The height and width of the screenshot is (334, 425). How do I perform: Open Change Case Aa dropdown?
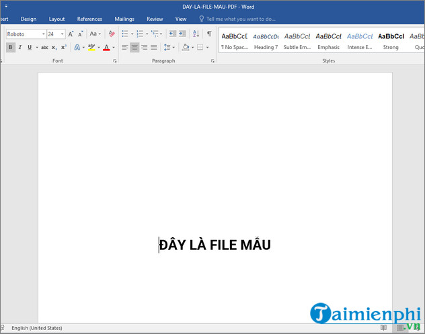coord(95,34)
